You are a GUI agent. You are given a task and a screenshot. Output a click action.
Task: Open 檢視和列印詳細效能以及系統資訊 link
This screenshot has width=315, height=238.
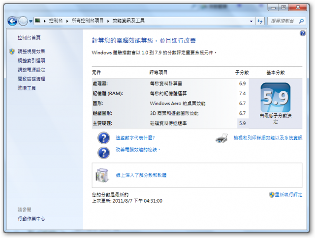pos(268,138)
